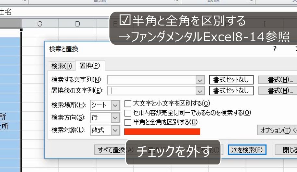Viewport: 297px width, 172px height.
Task: Select the 置換(P) tab
Action: tap(89, 66)
